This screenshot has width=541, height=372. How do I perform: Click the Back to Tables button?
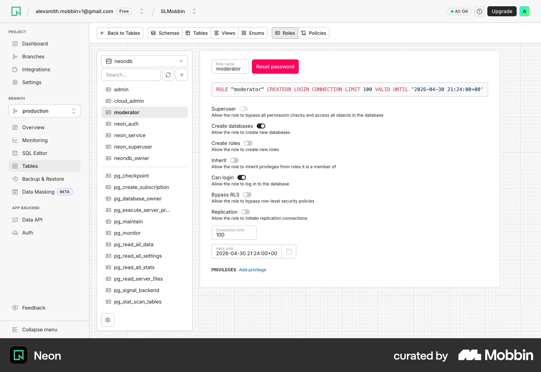point(120,33)
